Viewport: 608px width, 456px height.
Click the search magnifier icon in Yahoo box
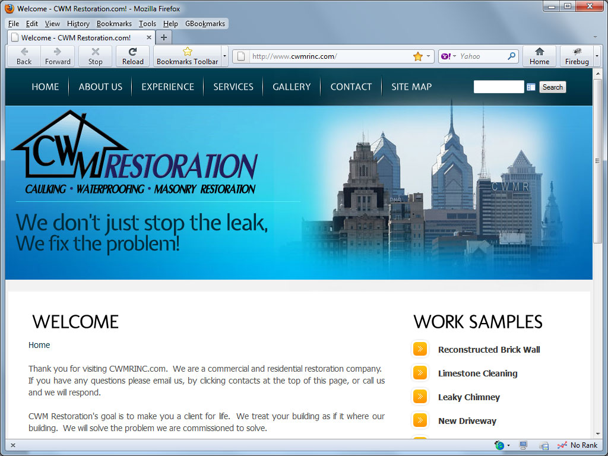click(x=511, y=56)
